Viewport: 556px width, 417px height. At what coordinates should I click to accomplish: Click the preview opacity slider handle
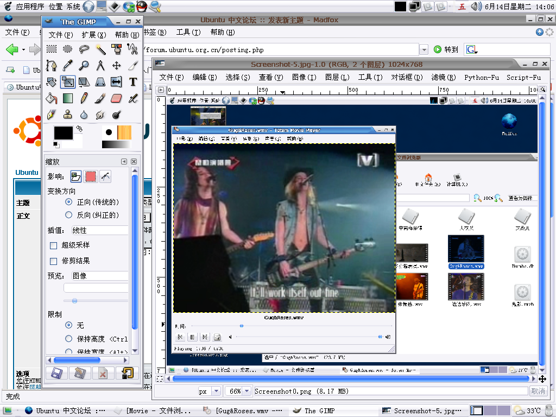(74, 301)
